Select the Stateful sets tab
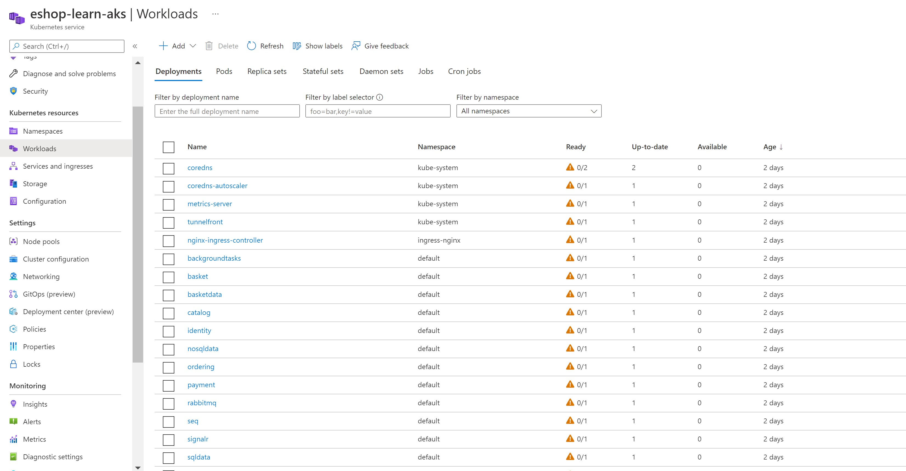906x471 pixels. 323,71
